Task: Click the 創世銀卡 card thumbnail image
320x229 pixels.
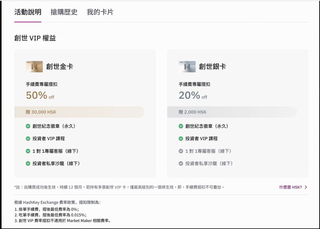Action: [187, 67]
